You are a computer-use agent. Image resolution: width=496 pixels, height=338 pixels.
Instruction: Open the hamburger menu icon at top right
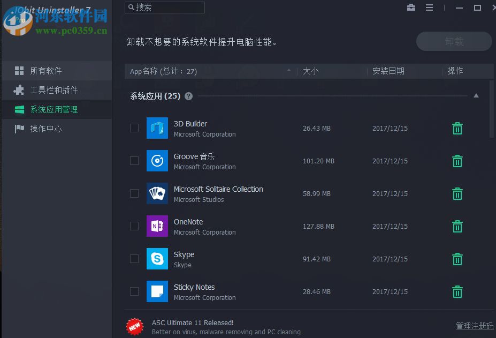pos(429,7)
